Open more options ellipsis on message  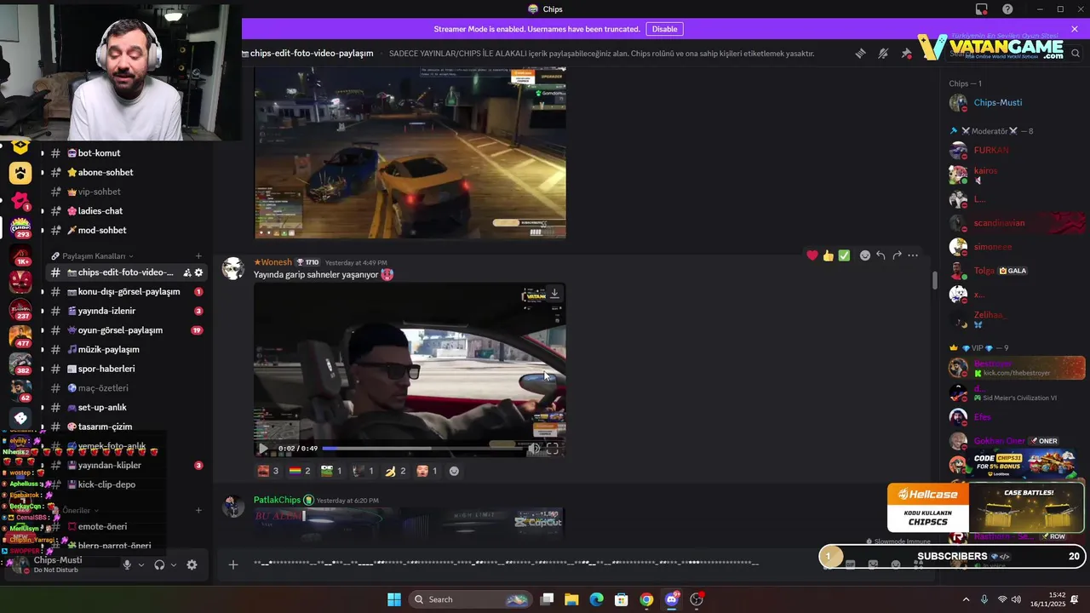[913, 255]
